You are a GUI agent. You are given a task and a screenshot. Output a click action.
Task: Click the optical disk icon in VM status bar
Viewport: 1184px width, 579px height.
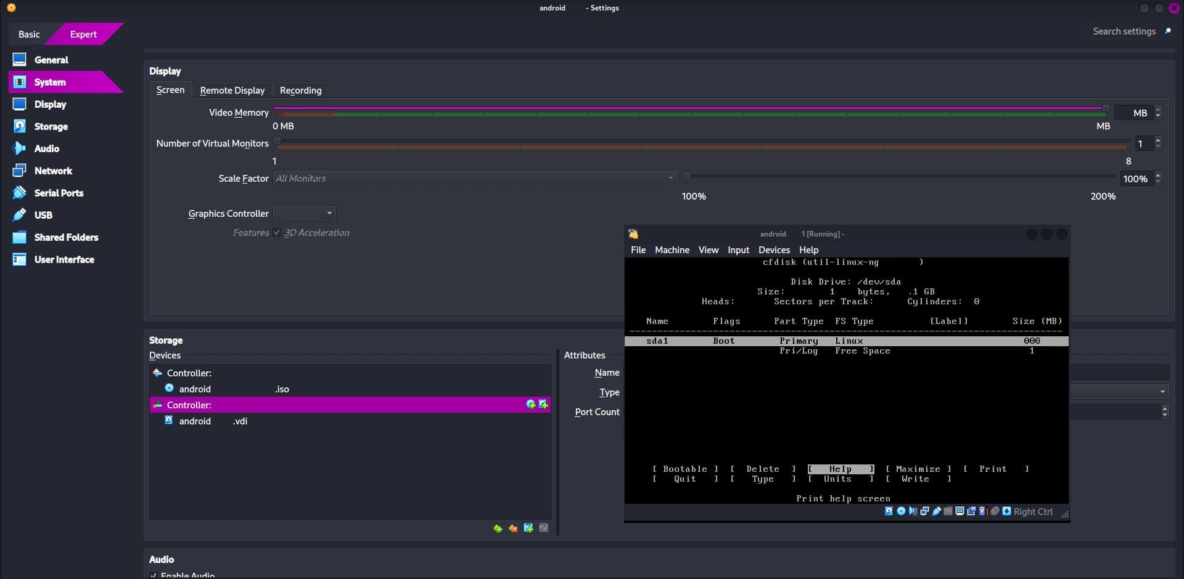tap(901, 511)
